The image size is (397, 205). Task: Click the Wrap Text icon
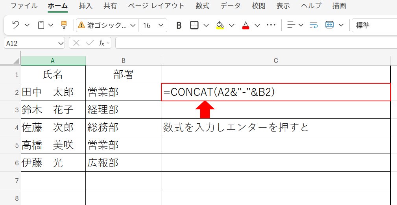tap(314, 25)
